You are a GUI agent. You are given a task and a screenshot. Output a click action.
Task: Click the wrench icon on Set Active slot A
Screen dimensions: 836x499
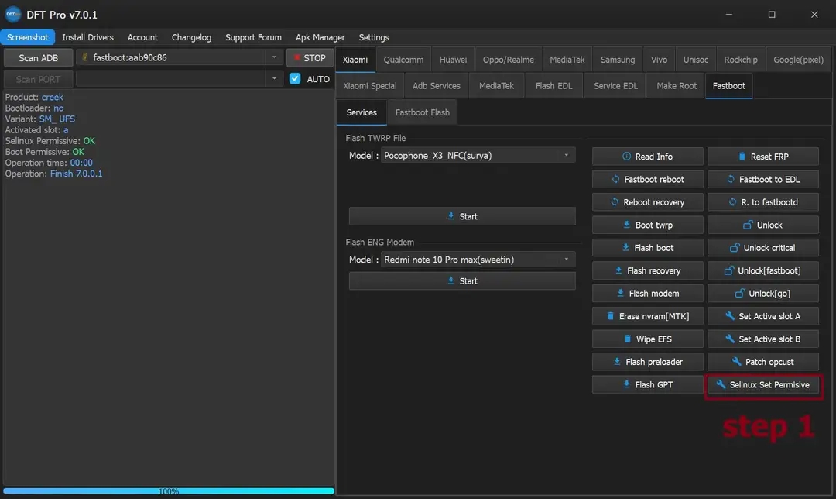pyautogui.click(x=730, y=316)
